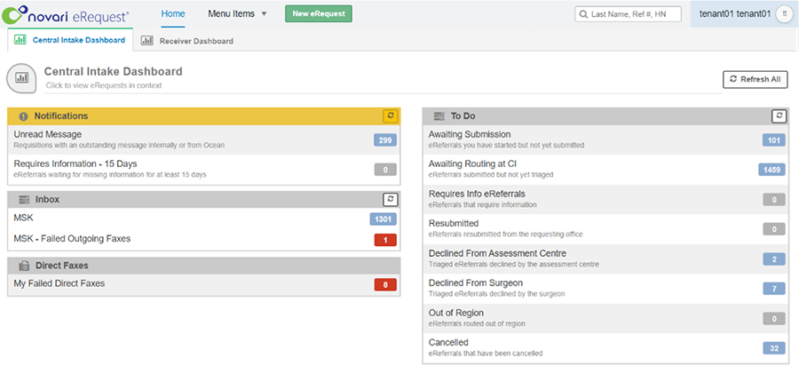Click the 1301 MSK inbox badge
799x374 pixels.
click(x=383, y=219)
